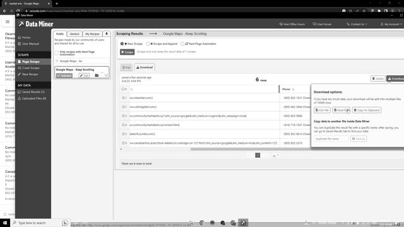Go to results page 1
The height and width of the screenshot is (227, 404).
[258, 155]
